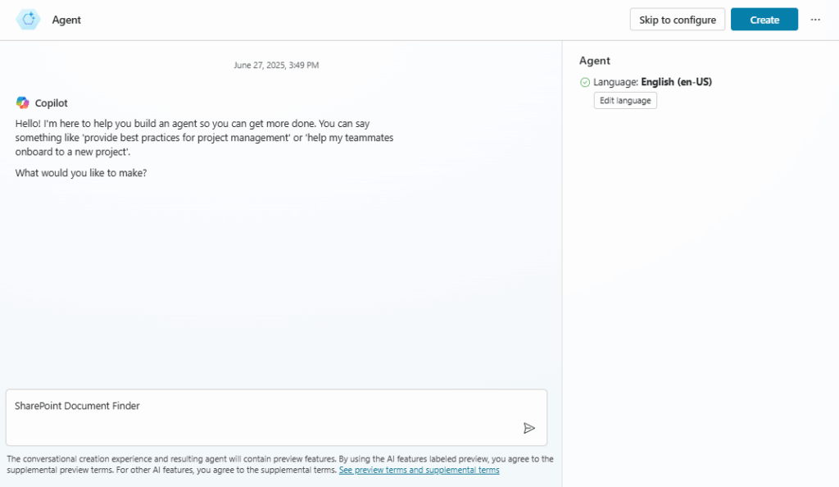Click the 'What would you like to make?' text
The height and width of the screenshot is (487, 839).
[81, 173]
